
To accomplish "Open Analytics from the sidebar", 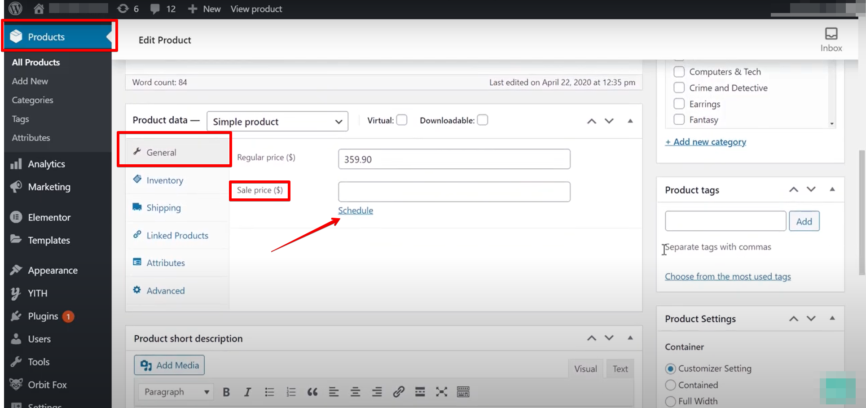I will [x=46, y=163].
